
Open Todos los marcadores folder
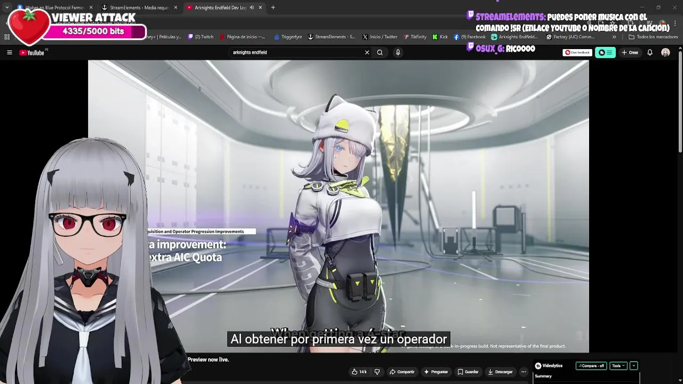point(653,37)
